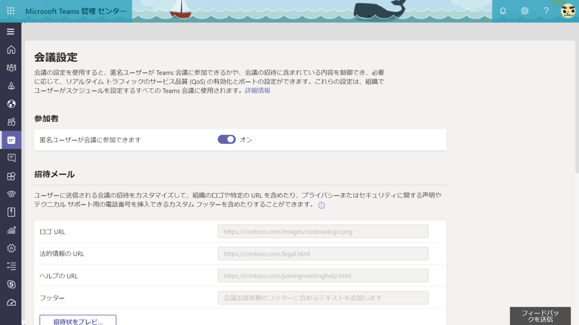Viewport: 579px width, 325px height.
Task: Focus the フッター text input field
Action: [x=323, y=298]
